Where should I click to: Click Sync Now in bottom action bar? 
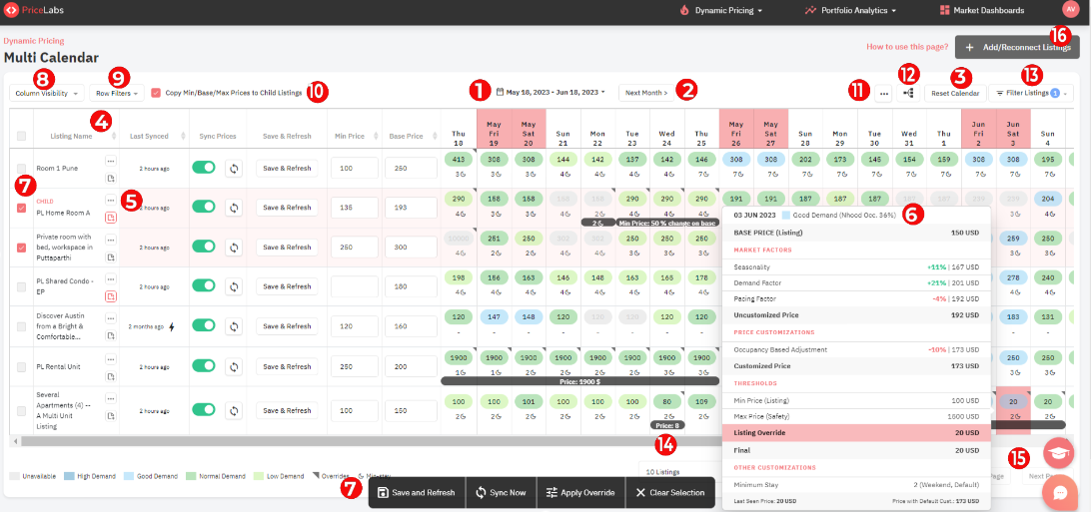click(501, 493)
